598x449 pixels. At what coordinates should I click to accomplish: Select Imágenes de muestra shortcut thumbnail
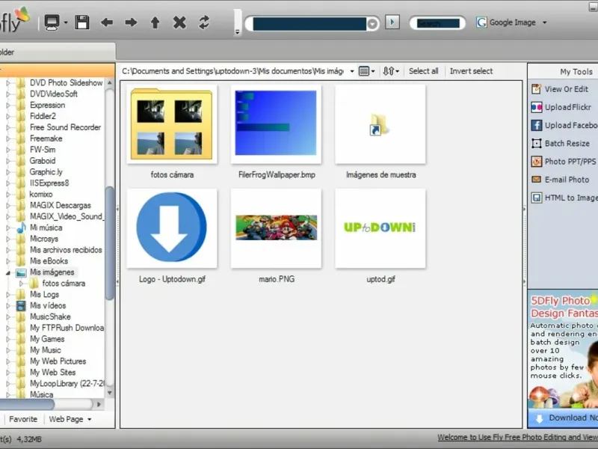pos(380,124)
